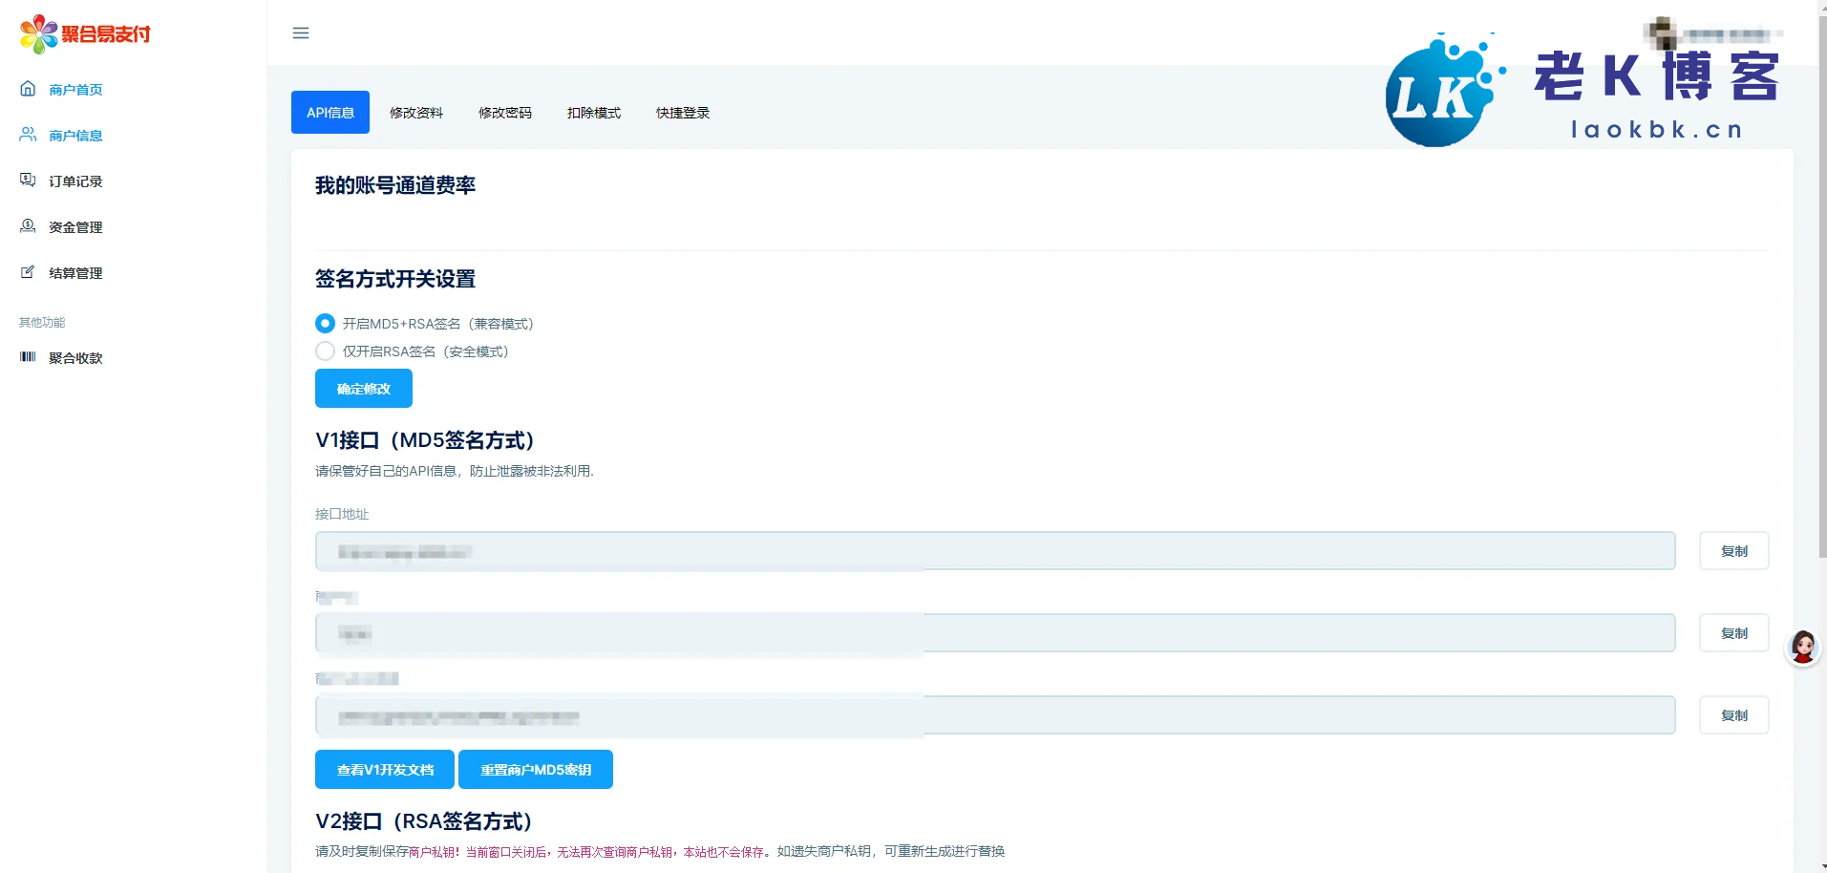Open the 扣除模式 tab
The height and width of the screenshot is (873, 1827).
pos(593,113)
